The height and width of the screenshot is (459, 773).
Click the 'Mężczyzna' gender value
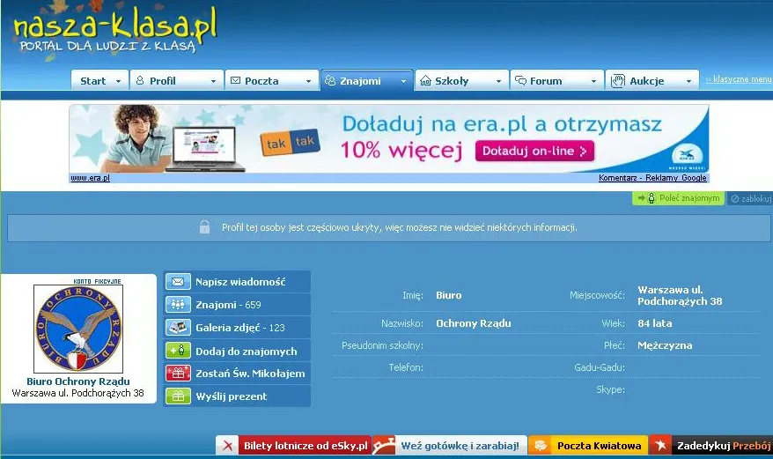click(665, 345)
